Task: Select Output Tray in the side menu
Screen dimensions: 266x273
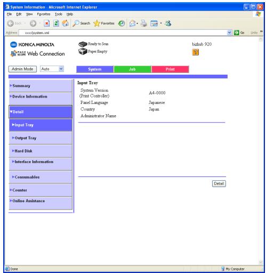Action: pos(41,138)
